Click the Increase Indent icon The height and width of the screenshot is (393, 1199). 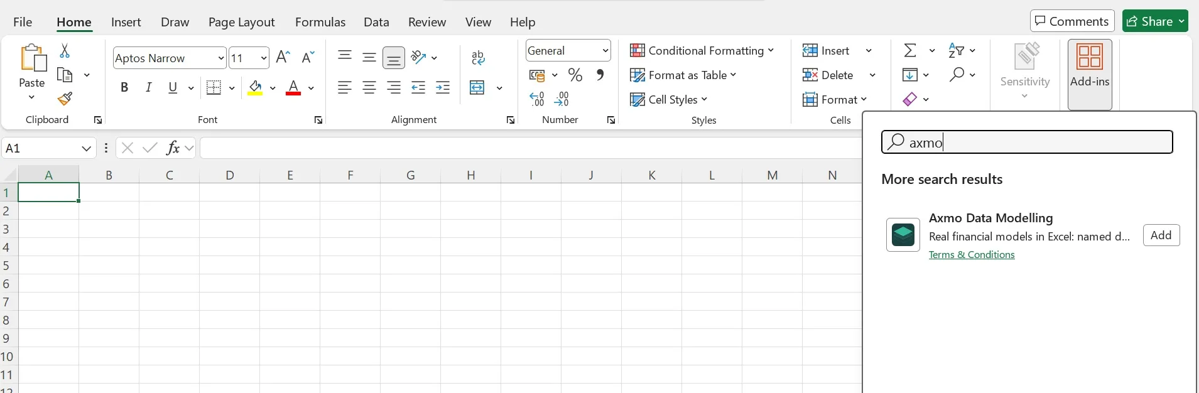click(x=443, y=87)
